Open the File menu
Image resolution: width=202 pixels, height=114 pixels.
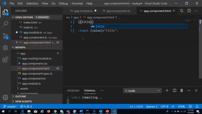point(12,3)
